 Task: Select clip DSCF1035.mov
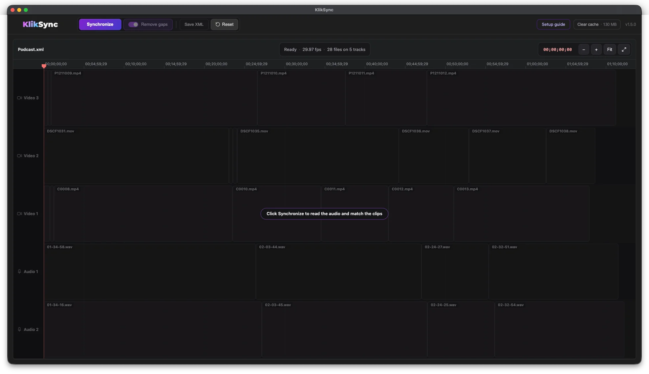tap(318, 156)
